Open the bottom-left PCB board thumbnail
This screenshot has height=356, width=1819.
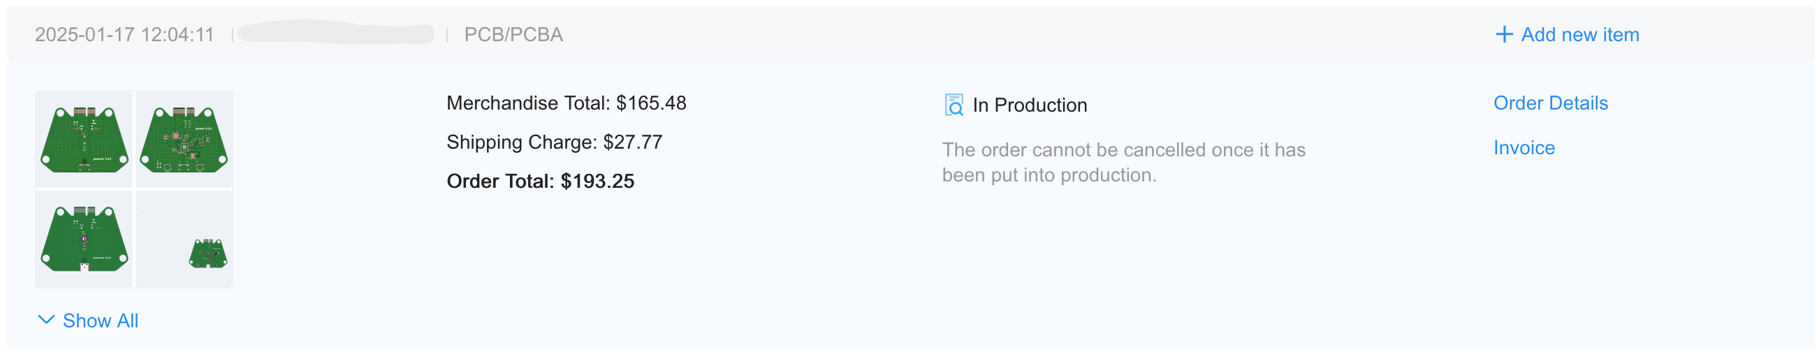(84, 239)
